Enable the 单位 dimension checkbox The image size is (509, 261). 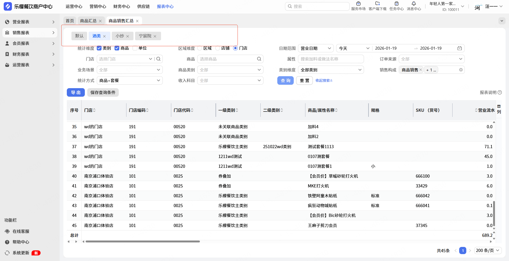tap(135, 48)
